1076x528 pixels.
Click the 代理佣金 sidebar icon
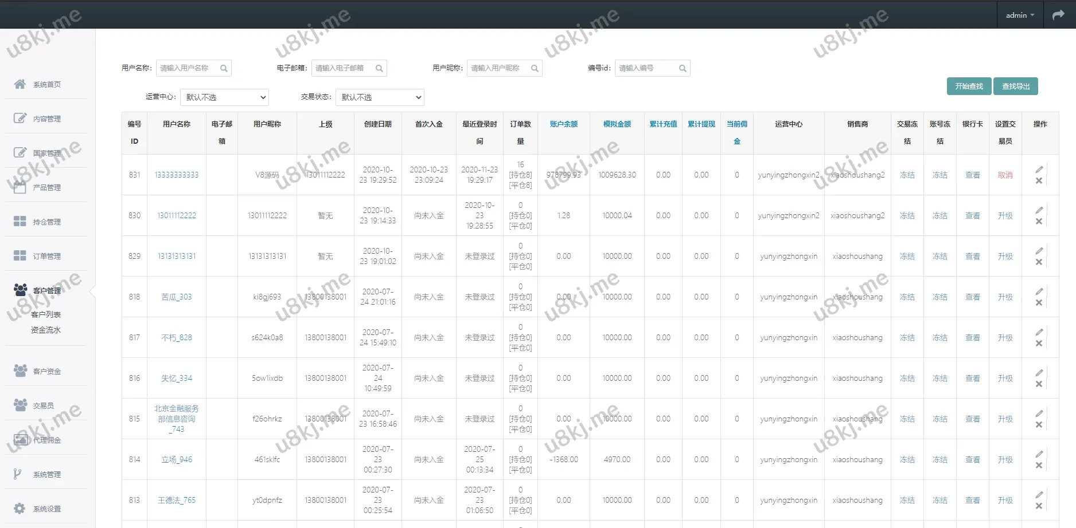coord(21,439)
